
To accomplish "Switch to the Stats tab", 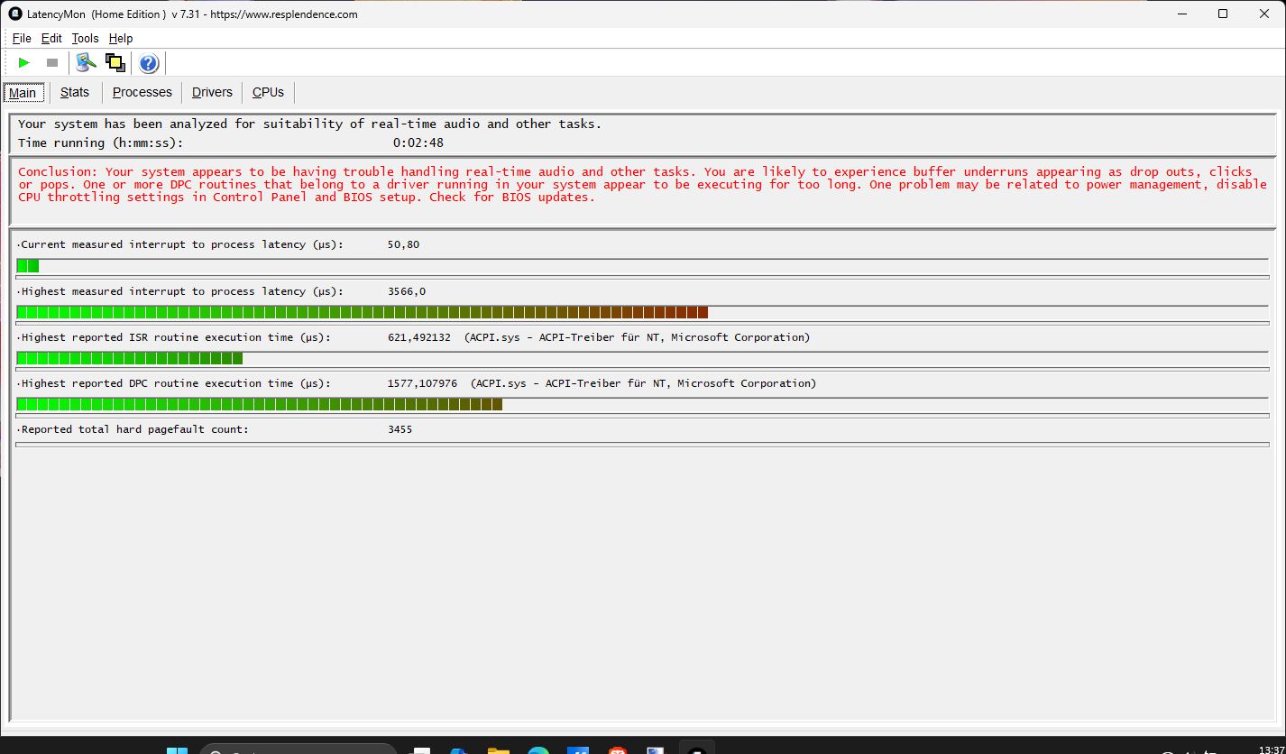I will click(75, 92).
